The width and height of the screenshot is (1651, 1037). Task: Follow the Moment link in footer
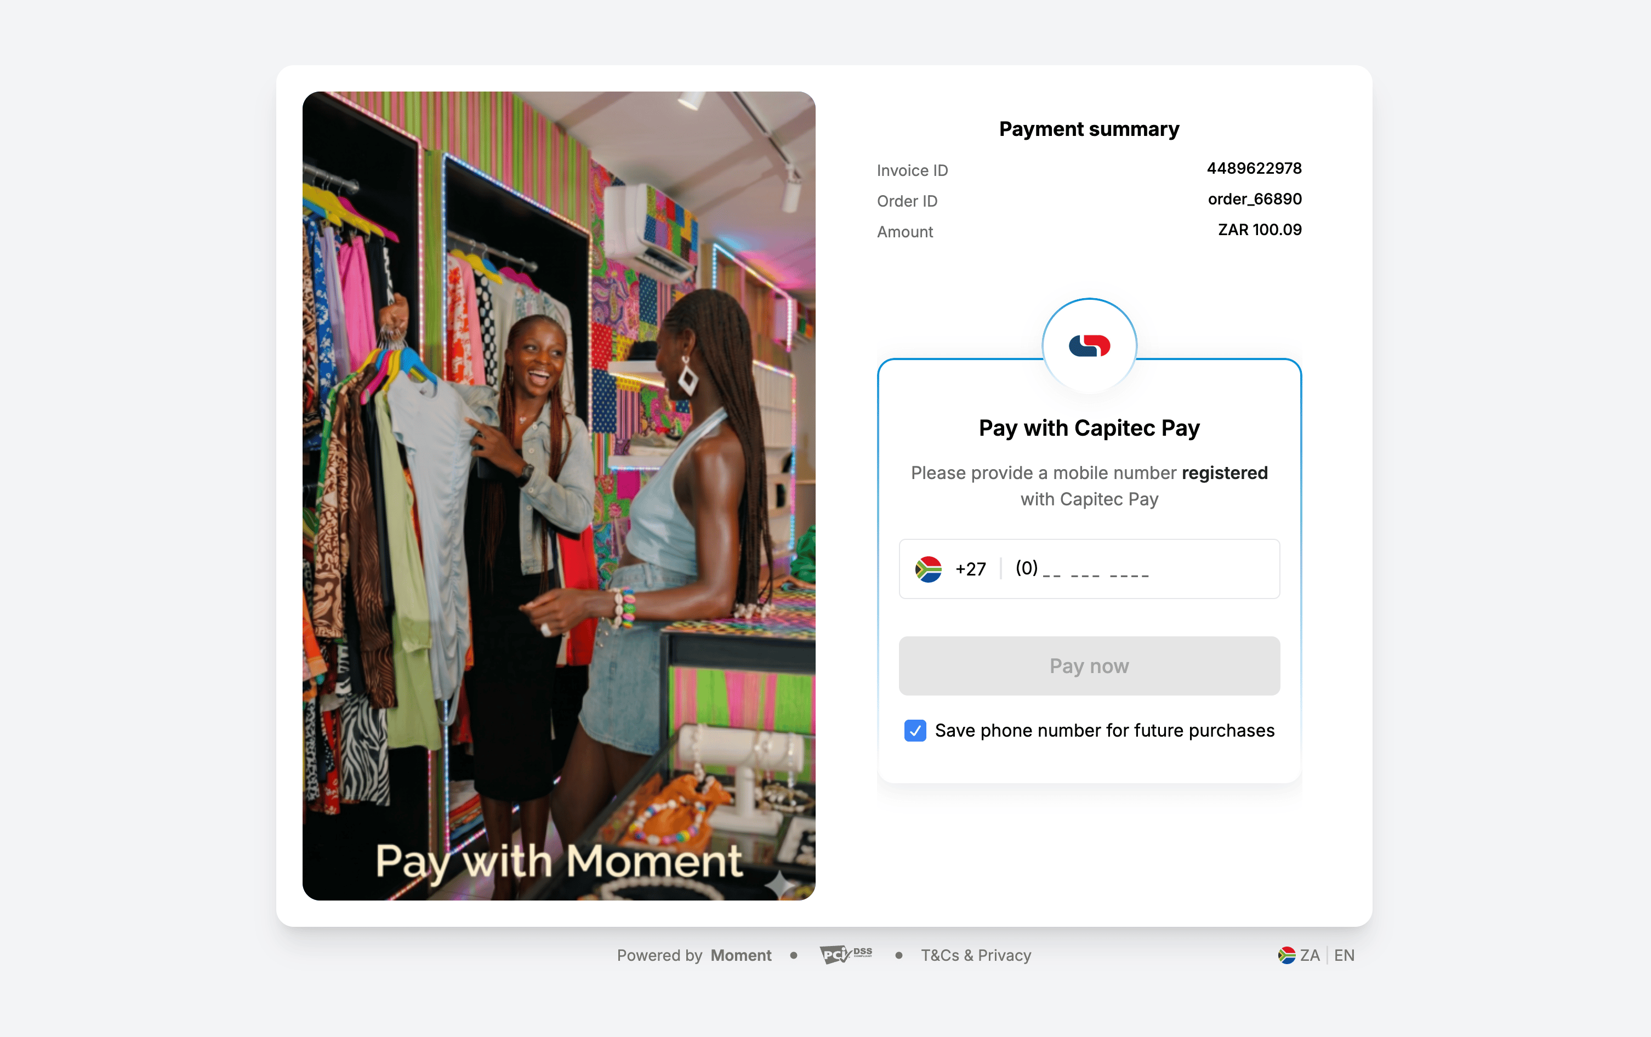[x=741, y=955]
